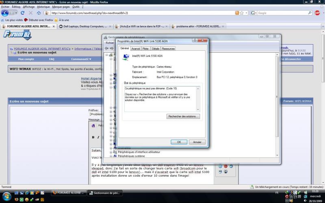Image resolution: width=325 pixels, height=203 pixels.
Task: Close the Dell Laptops browser tab
Action: coord(110,26)
